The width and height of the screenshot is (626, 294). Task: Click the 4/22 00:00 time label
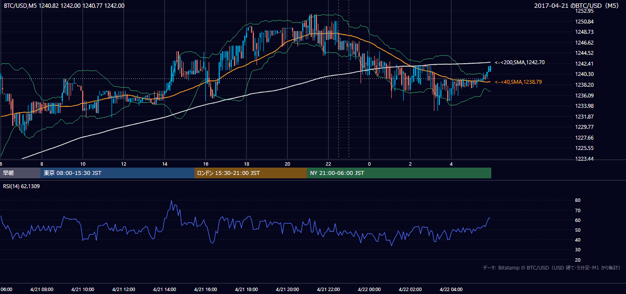(369, 290)
